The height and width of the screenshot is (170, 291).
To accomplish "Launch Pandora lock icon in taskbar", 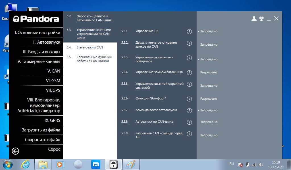I will click(x=114, y=164).
